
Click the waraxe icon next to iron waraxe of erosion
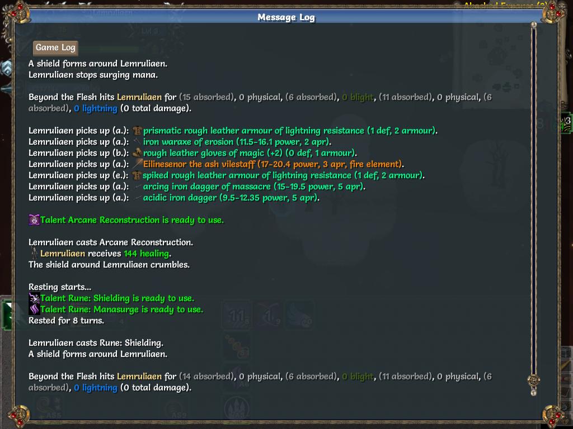pyautogui.click(x=137, y=141)
